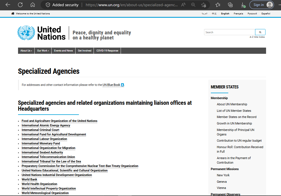Image resolution: width=281 pixels, height=196 pixels.
Task: Open Get Involved menu item
Action: (x=85, y=51)
